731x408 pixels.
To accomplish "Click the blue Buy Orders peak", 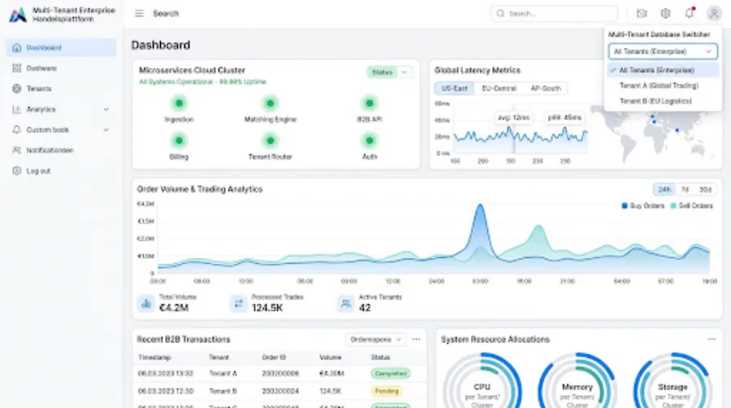I will pos(480,206).
